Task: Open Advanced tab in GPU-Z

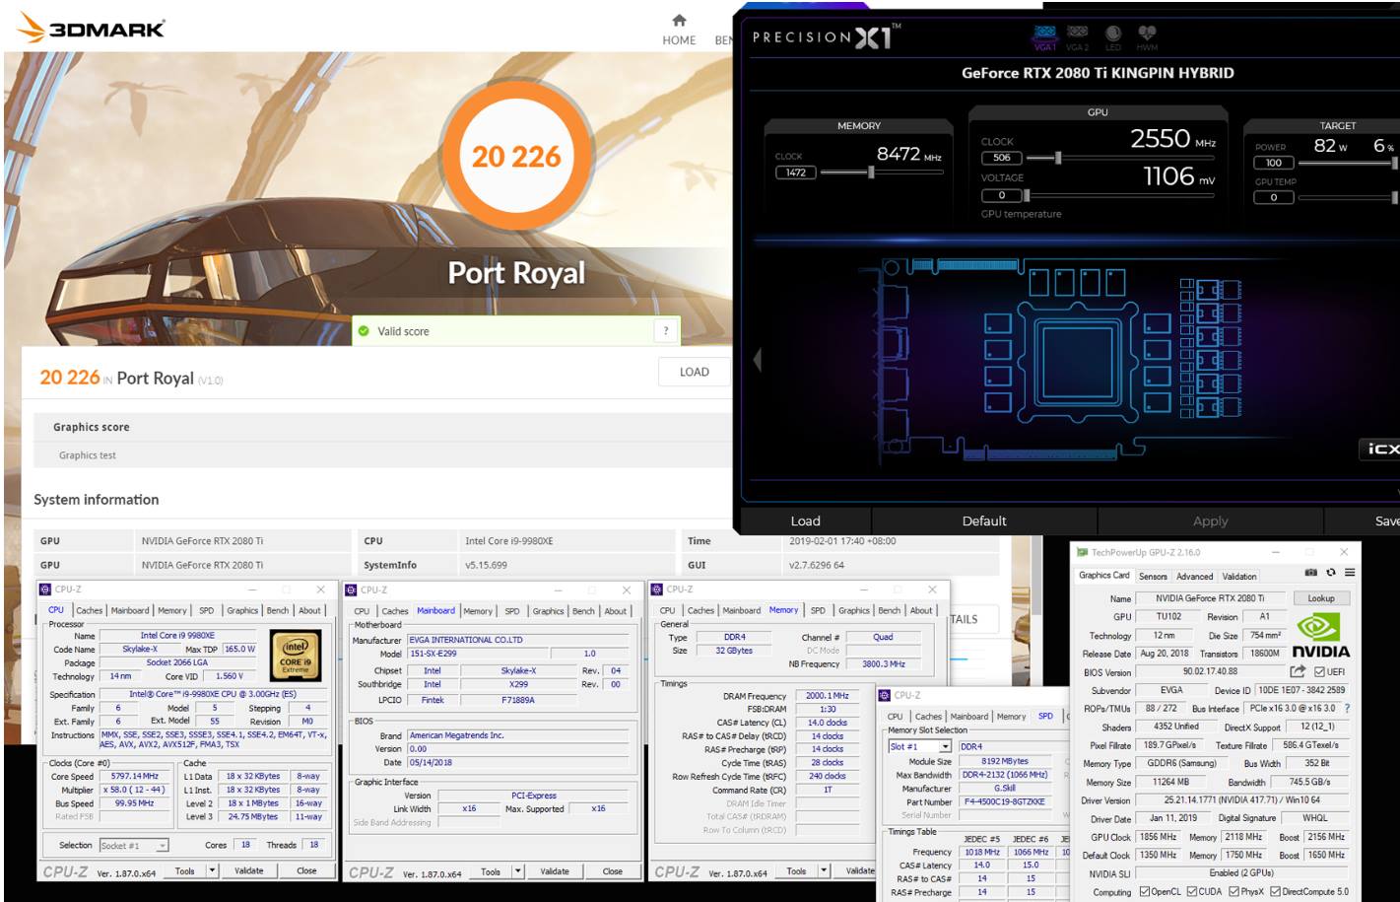Action: click(x=1194, y=577)
